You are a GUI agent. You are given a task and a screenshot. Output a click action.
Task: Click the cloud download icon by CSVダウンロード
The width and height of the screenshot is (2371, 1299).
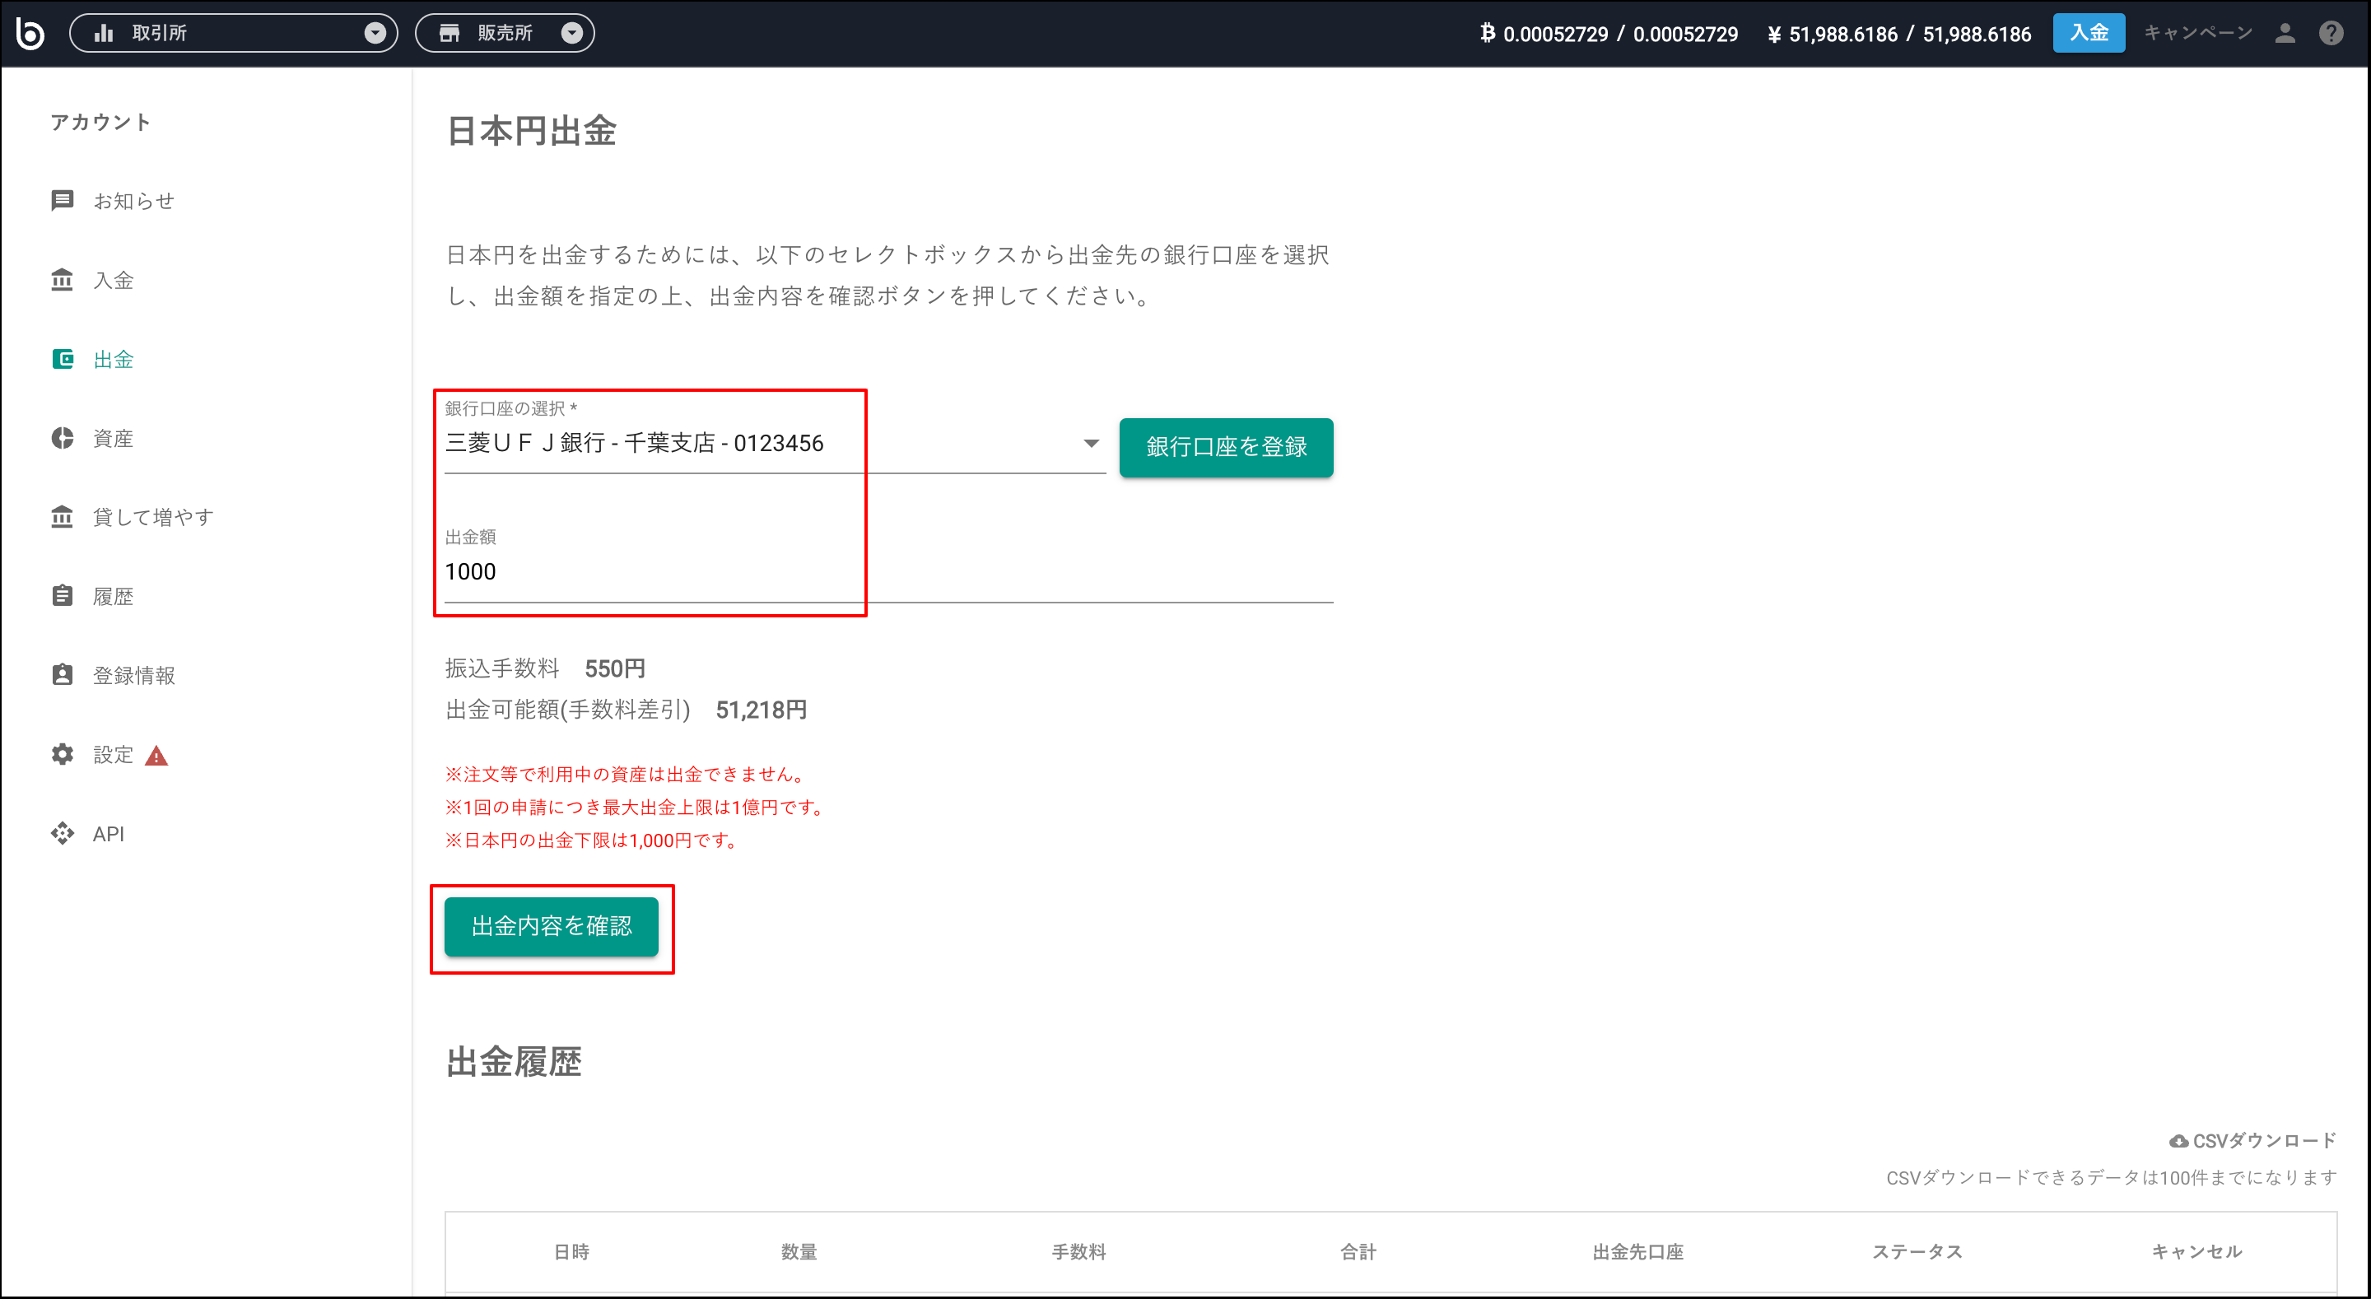[x=2178, y=1142]
